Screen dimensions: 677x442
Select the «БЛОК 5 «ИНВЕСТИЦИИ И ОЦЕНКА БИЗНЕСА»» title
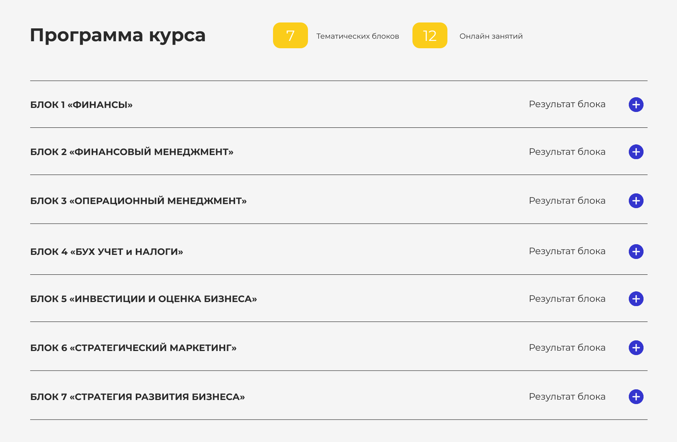[143, 299]
